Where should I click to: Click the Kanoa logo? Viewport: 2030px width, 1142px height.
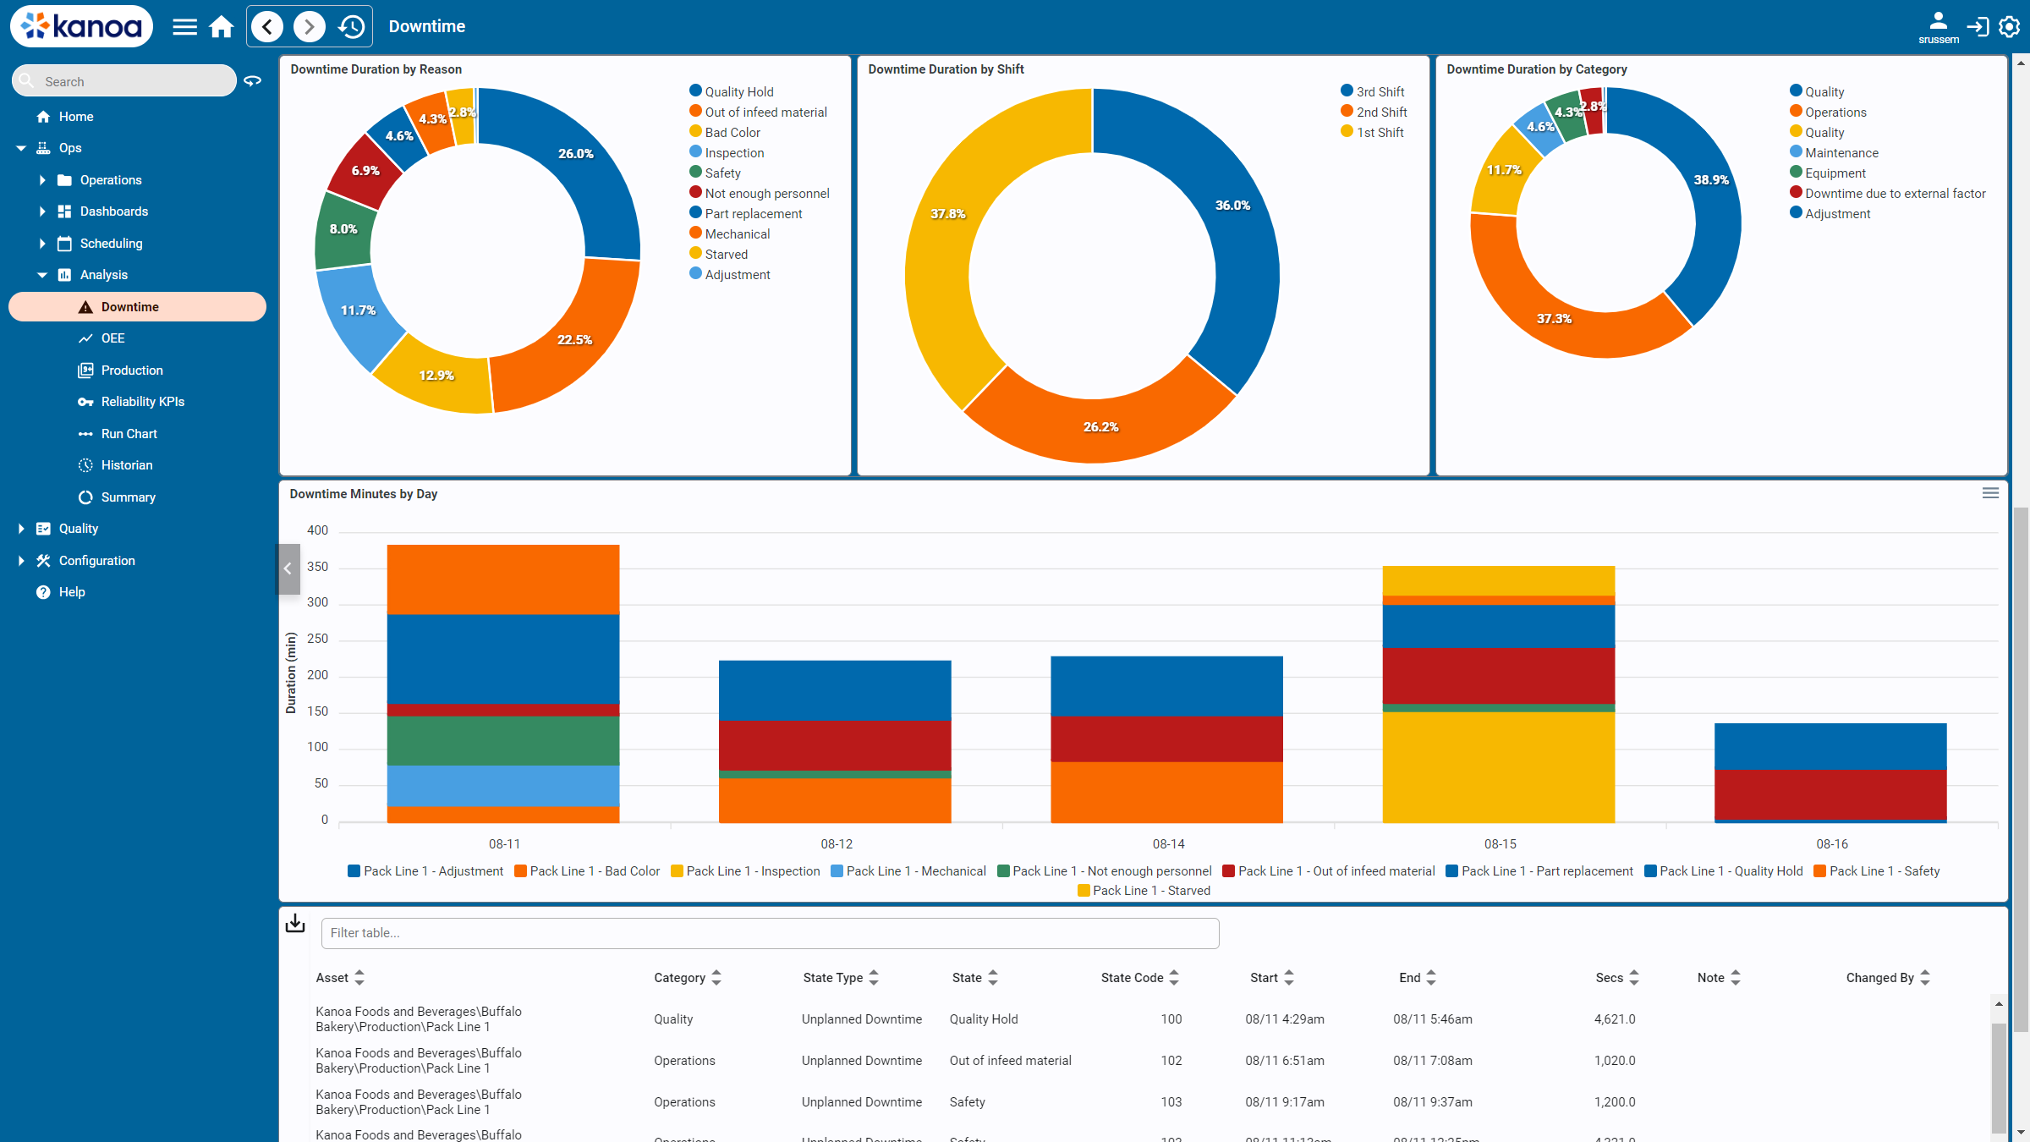[x=81, y=26]
